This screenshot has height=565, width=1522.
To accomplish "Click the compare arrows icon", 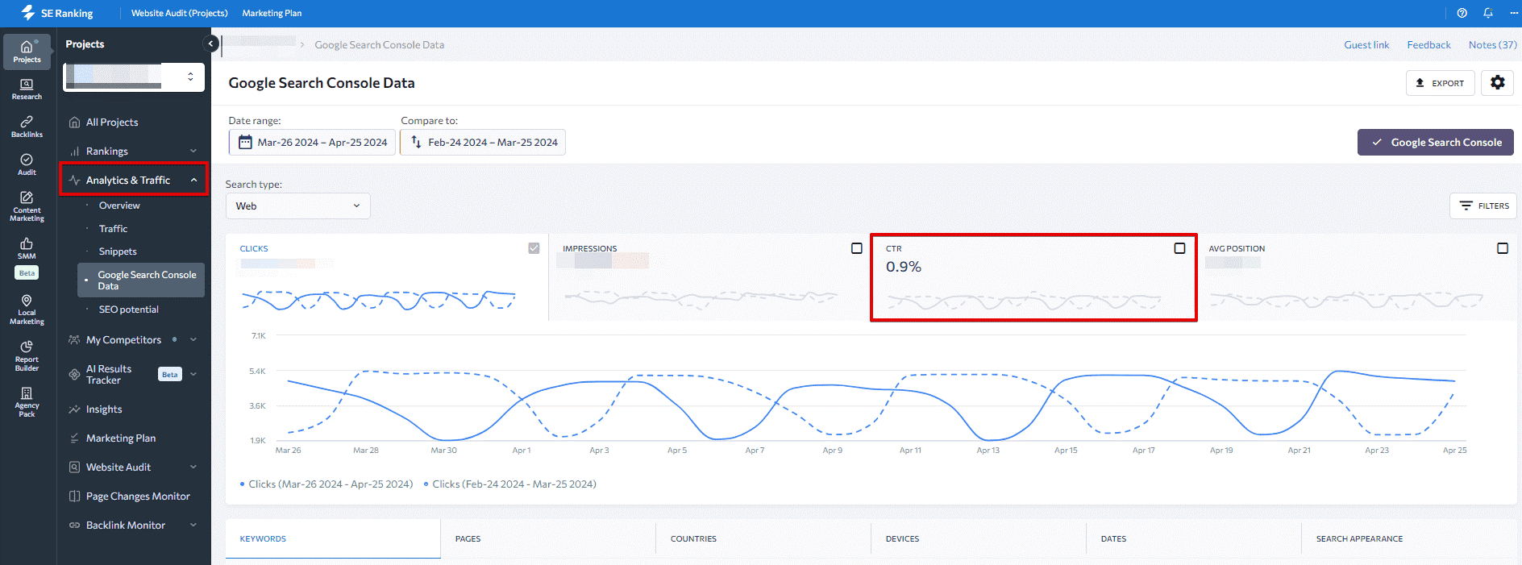I will click(x=416, y=142).
